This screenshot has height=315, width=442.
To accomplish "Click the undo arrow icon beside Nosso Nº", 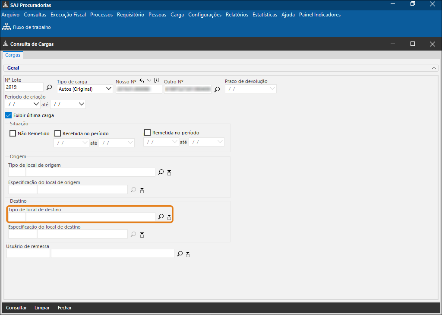I will pos(142,80).
